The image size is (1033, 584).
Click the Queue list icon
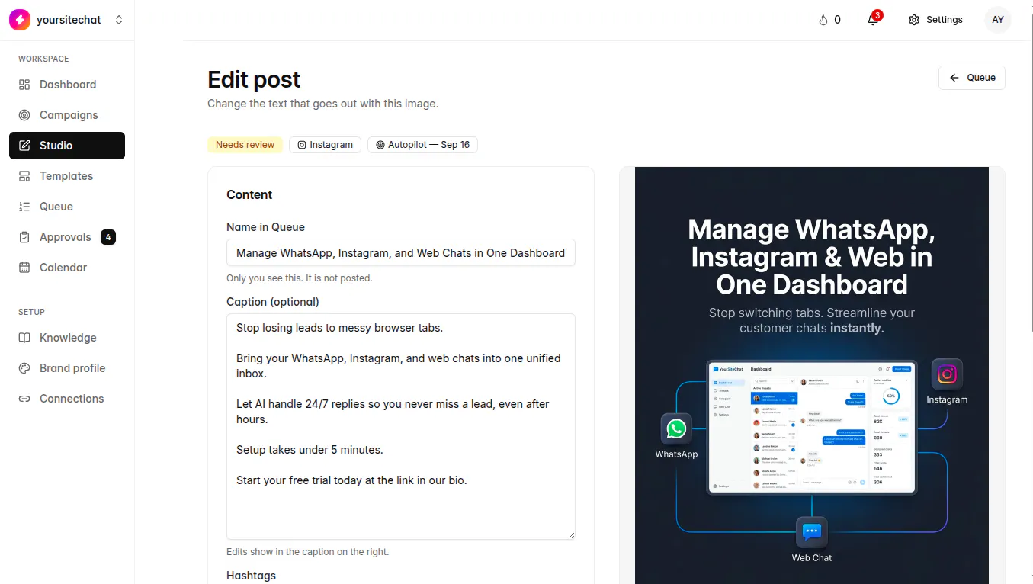point(24,207)
